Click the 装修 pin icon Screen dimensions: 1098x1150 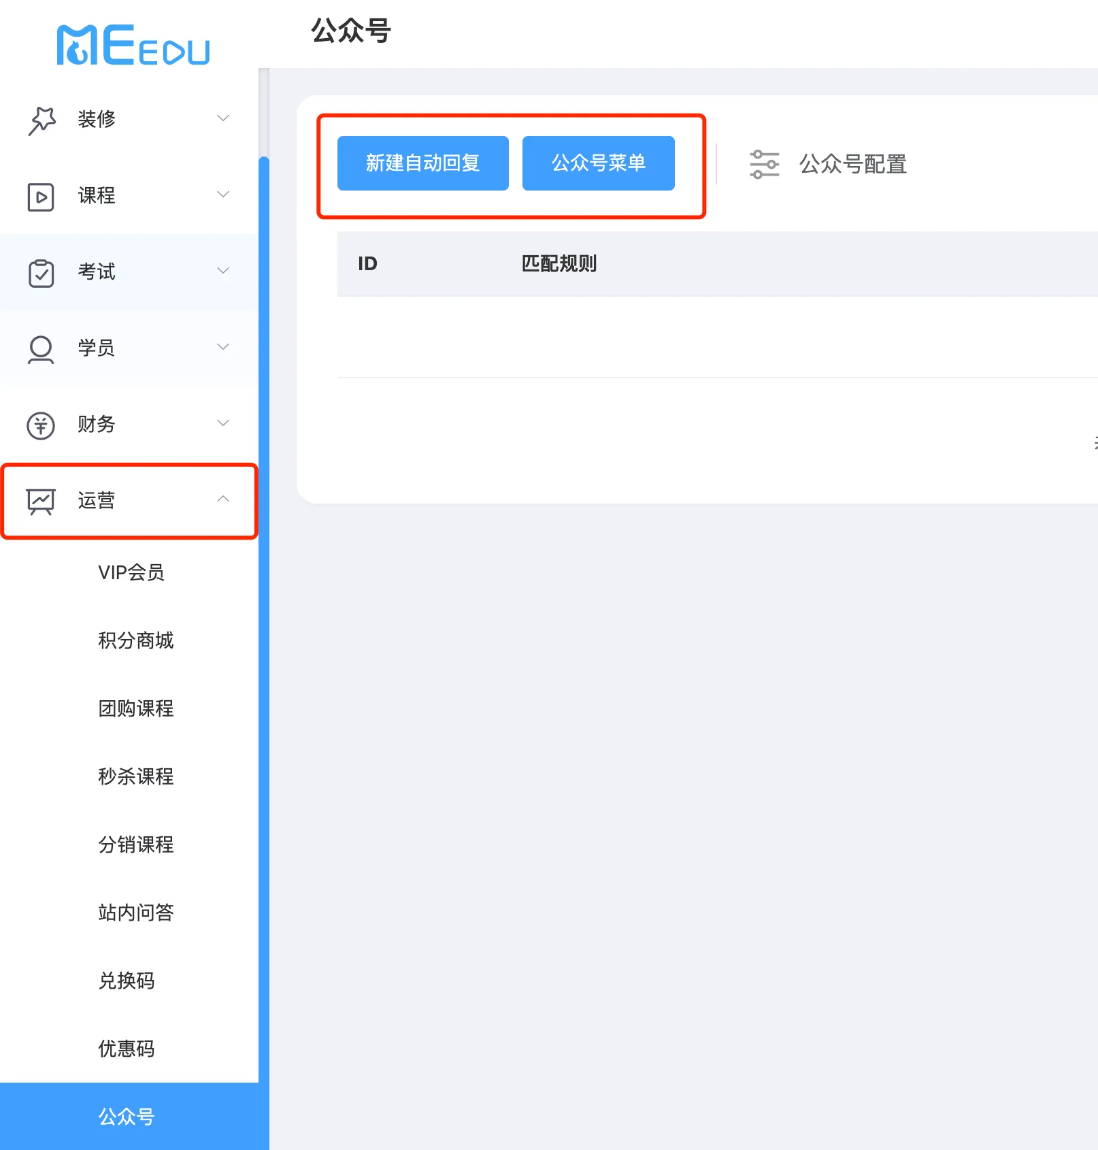click(x=41, y=120)
